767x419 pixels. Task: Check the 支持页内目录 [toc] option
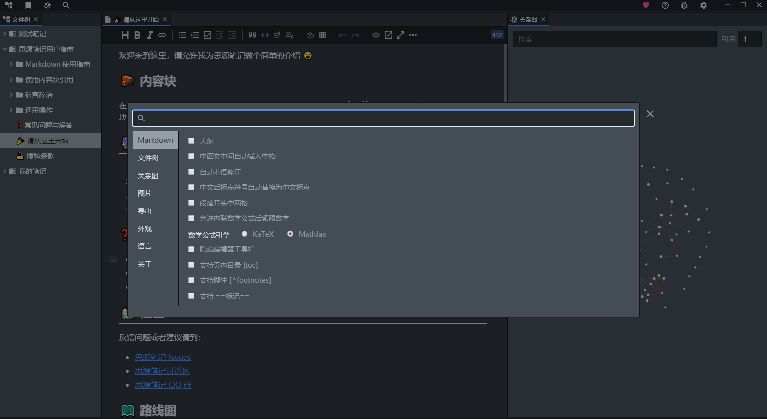[191, 265]
